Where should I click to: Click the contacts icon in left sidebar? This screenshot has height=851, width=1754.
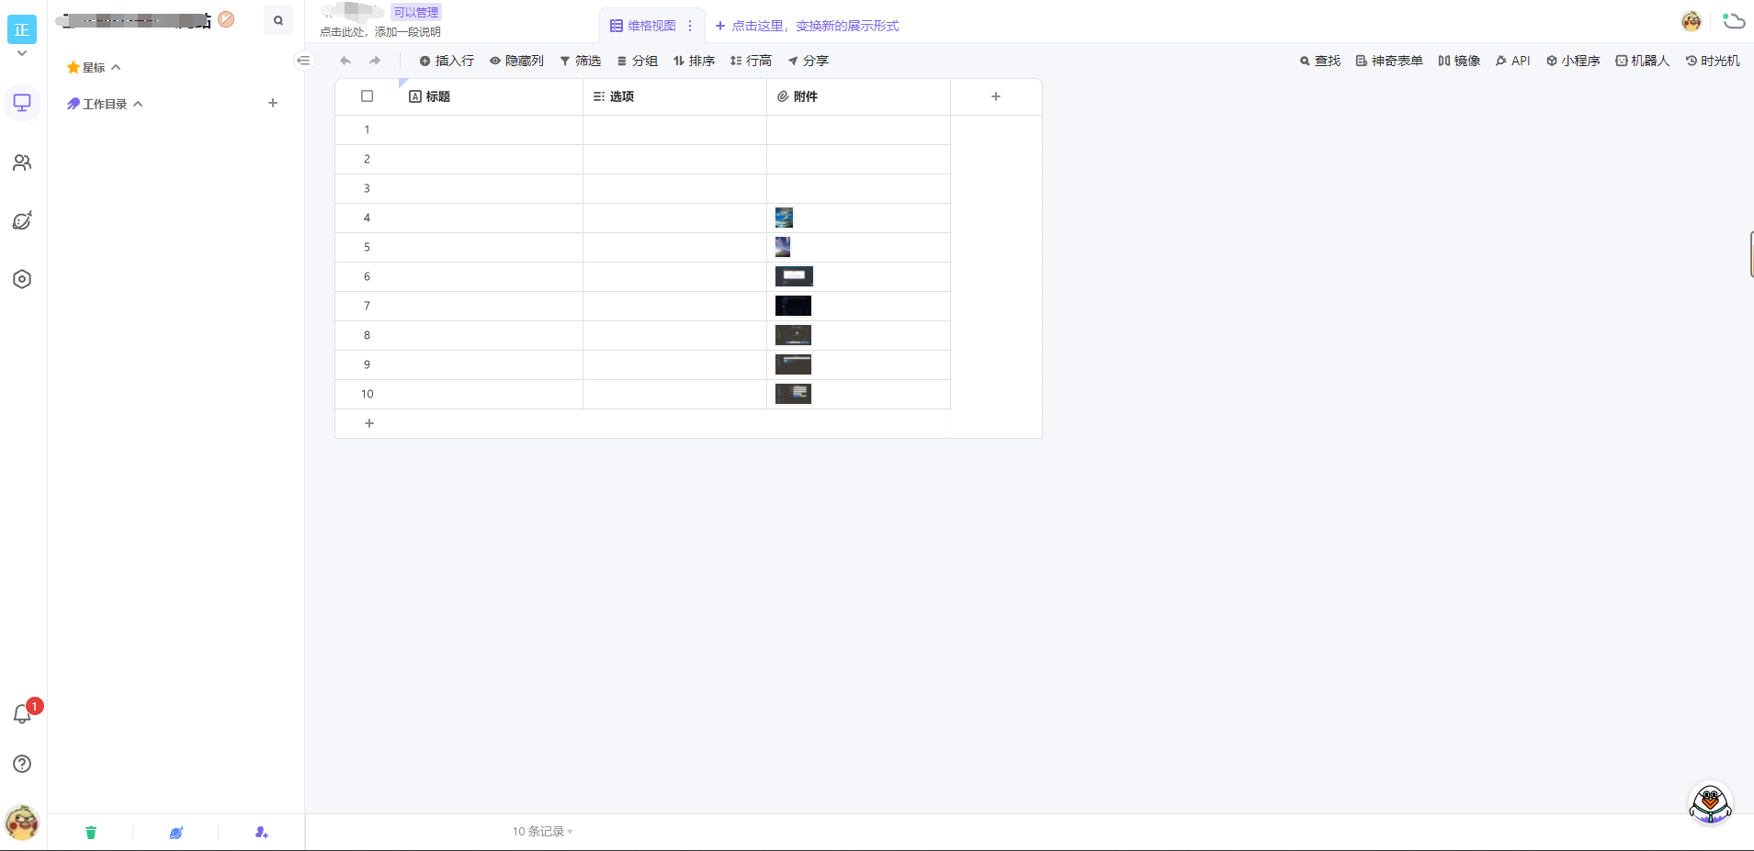coord(22,162)
